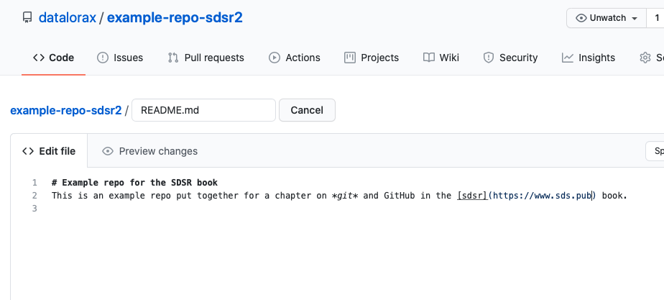Open the Insights tab

tap(589, 58)
